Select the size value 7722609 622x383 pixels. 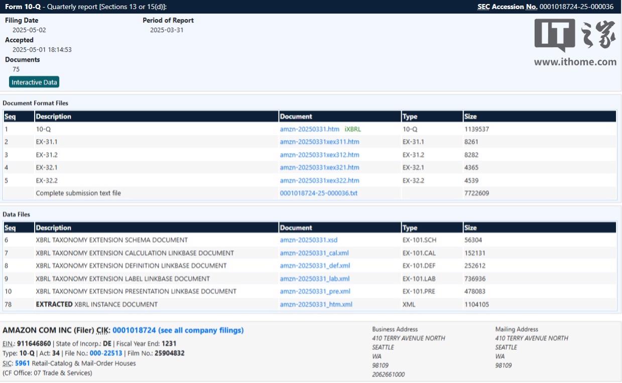(x=476, y=193)
